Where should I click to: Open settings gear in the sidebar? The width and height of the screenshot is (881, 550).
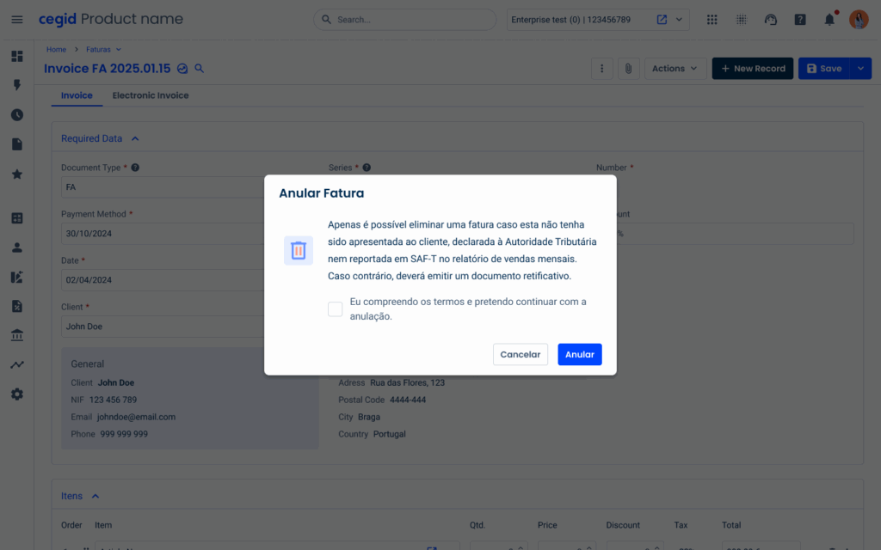pos(17,394)
